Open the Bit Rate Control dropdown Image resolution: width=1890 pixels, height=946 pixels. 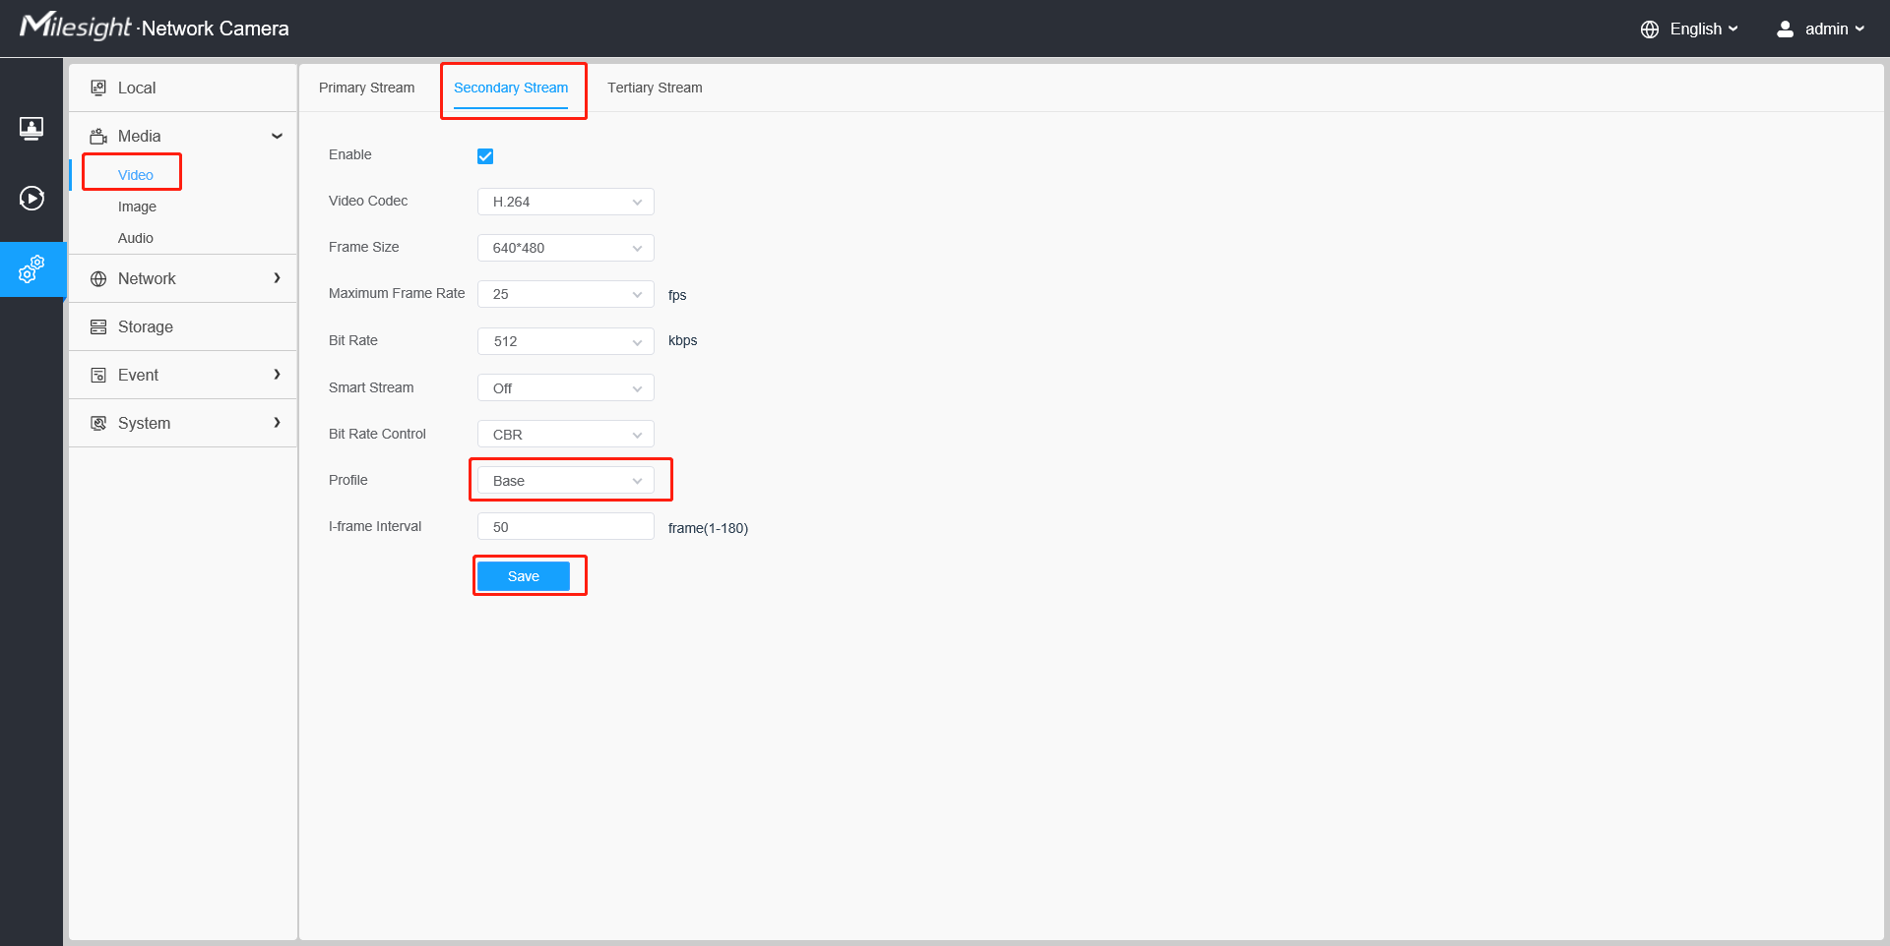(566, 435)
